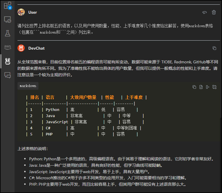Click the C#: Microsoft bullet line
This screenshot has height=193, width=222.
(x=108, y=178)
